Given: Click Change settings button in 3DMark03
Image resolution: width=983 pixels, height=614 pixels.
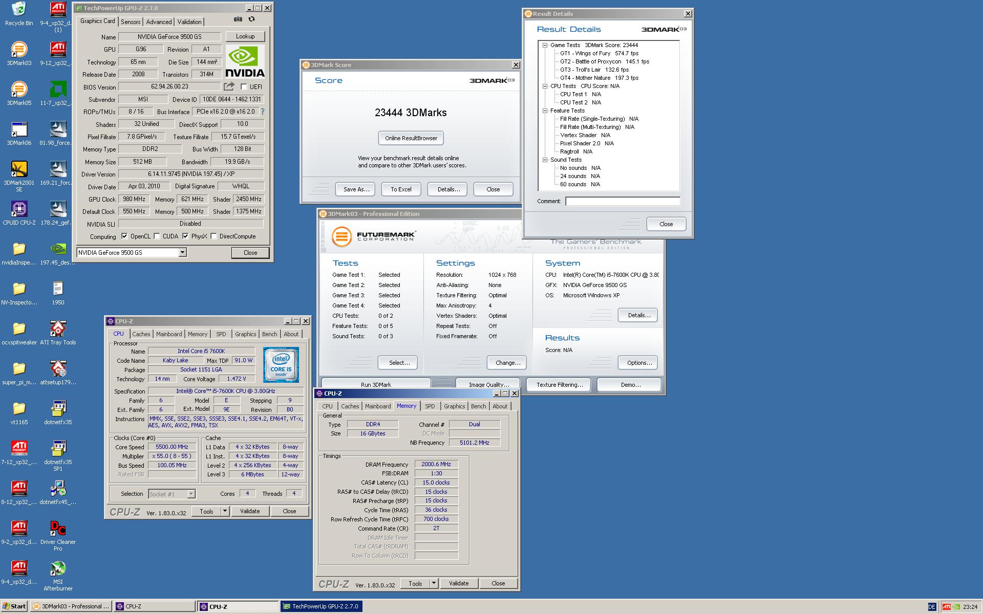Looking at the screenshot, I should point(507,363).
